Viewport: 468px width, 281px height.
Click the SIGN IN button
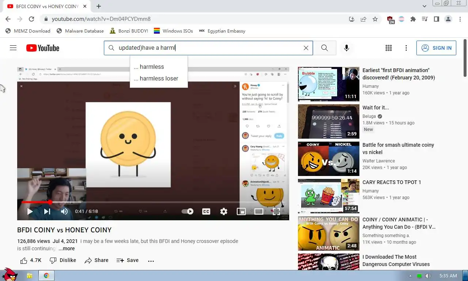click(x=436, y=48)
